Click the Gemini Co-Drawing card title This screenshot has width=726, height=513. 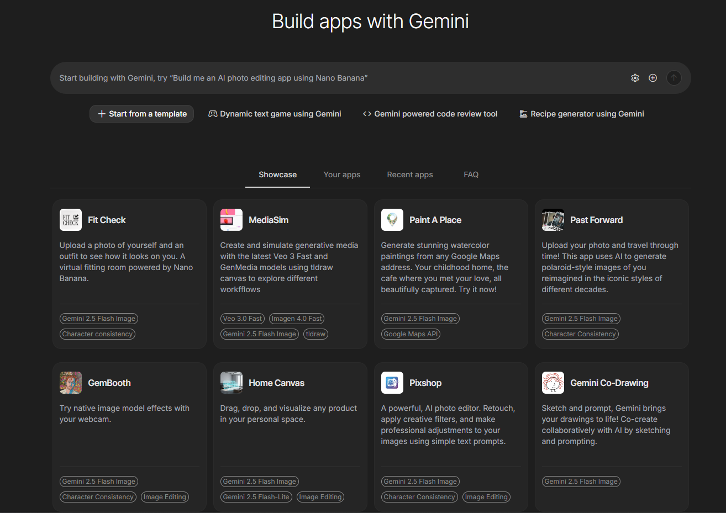coord(609,383)
